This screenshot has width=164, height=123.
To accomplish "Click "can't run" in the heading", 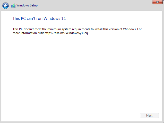I will click(x=34, y=19).
